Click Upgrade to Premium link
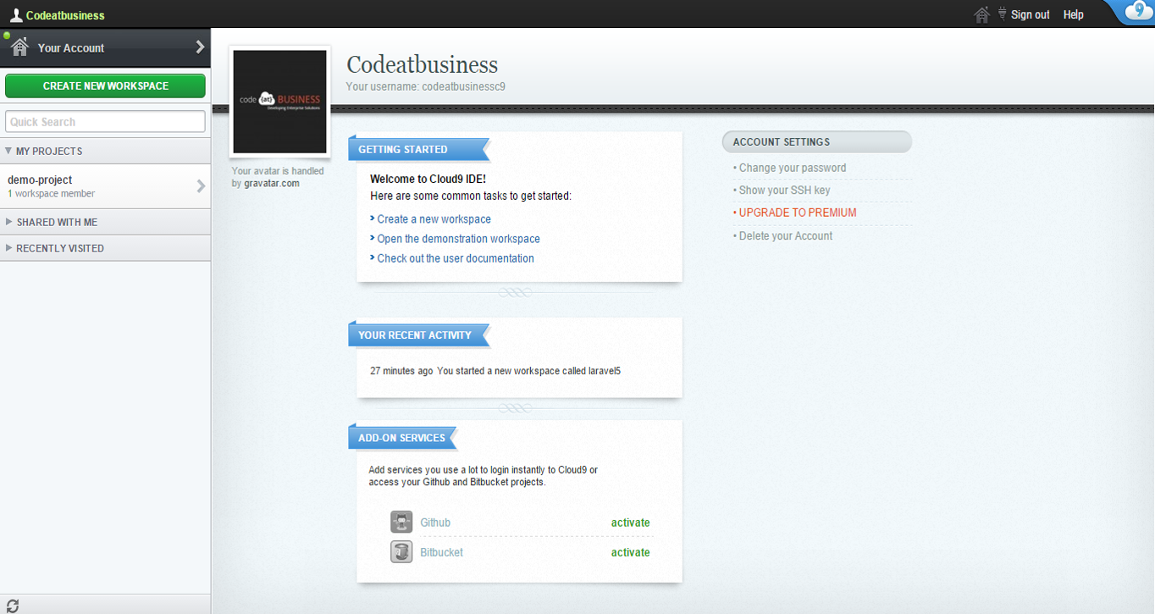The width and height of the screenshot is (1155, 614). [798, 213]
